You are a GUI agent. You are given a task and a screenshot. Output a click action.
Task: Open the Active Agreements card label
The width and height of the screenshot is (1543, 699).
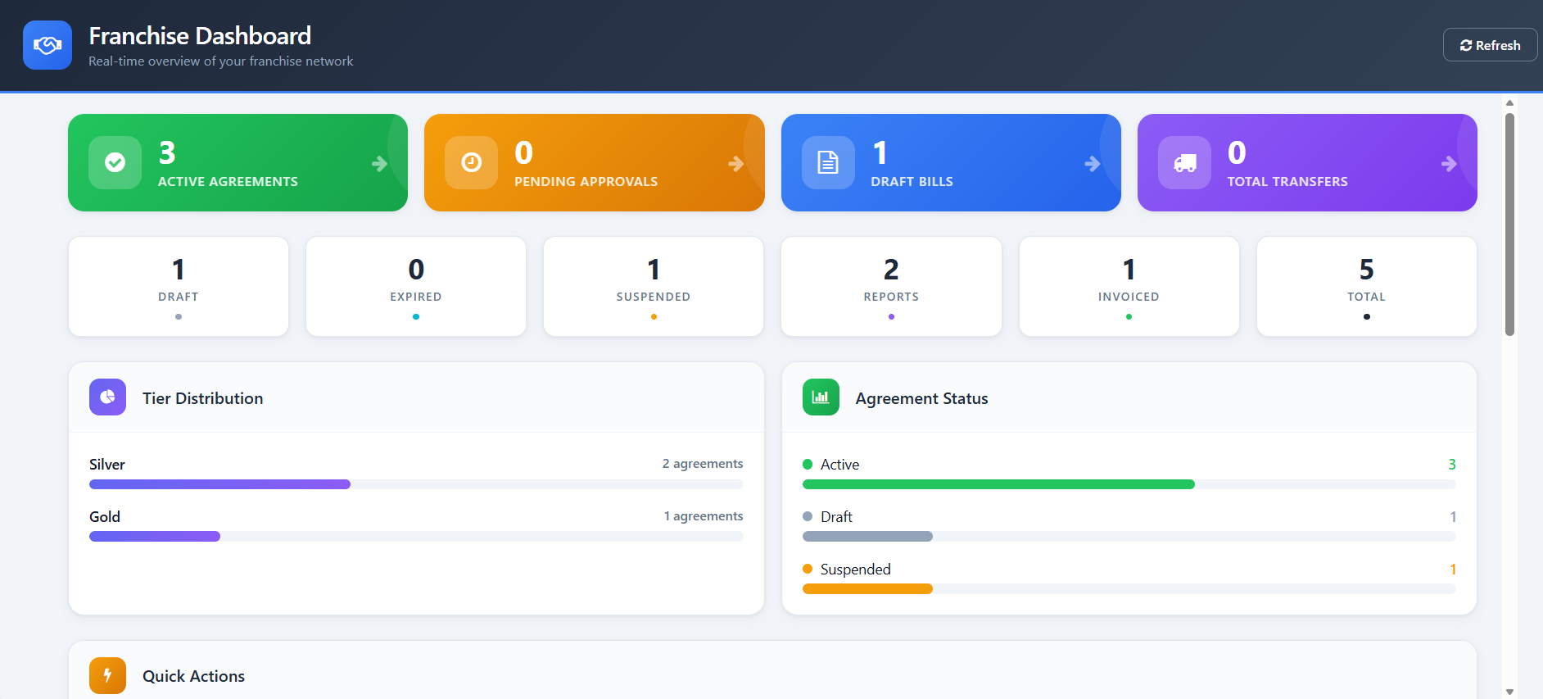[228, 182]
